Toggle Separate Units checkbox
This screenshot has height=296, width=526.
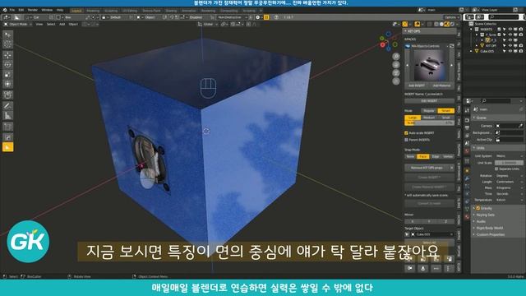pos(496,169)
